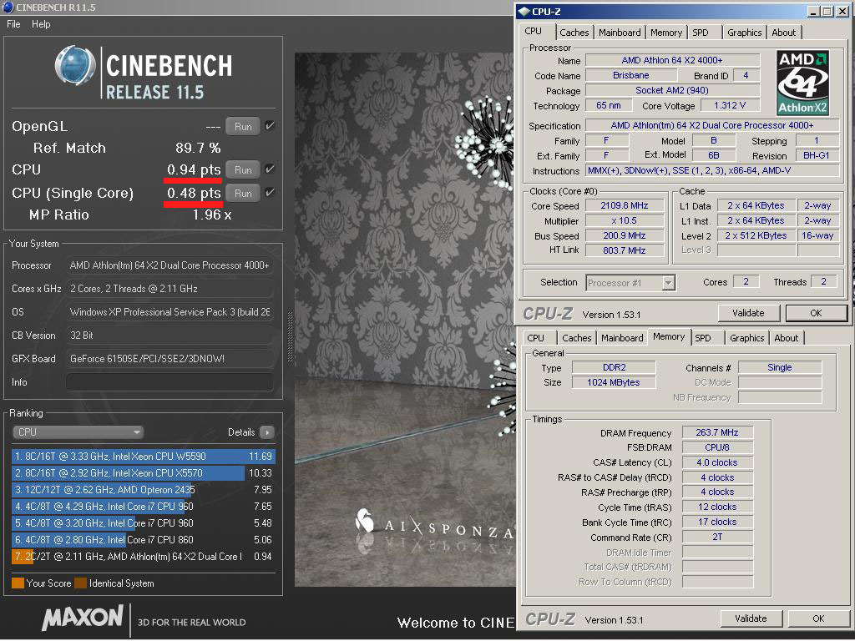Click the 1.96 x MP Ratio value

pos(211,215)
